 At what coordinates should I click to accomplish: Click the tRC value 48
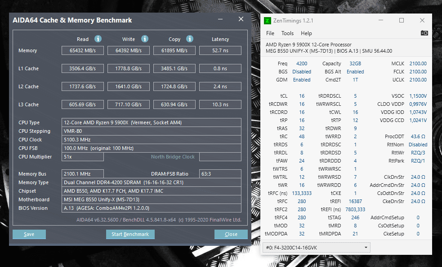[x=302, y=136]
